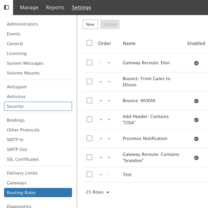This screenshot has height=208, width=208.
Task: Move Proxmox Notification rule down
Action: pyautogui.click(x=109, y=139)
